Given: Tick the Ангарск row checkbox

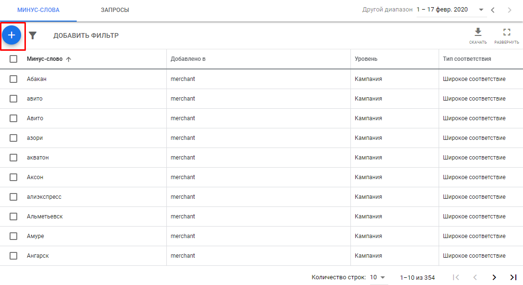Looking at the screenshot, I should pyautogui.click(x=13, y=256).
